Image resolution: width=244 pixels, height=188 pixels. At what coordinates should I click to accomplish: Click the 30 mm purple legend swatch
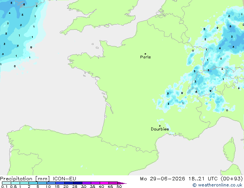pos(87,183)
